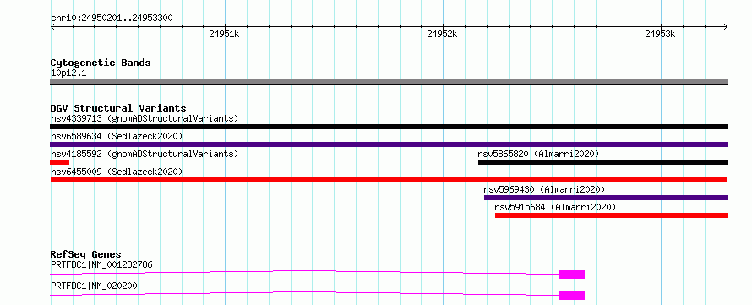Click the red bar for nsv5915684
Screen dimensions: 752x305
click(612, 215)
